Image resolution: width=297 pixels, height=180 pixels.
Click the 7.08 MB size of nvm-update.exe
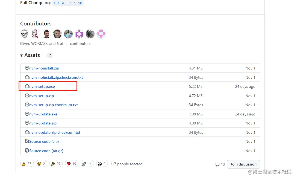196,114
